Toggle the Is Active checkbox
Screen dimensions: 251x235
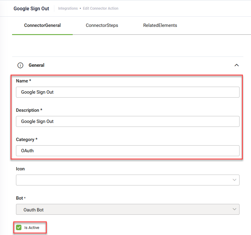point(19,227)
